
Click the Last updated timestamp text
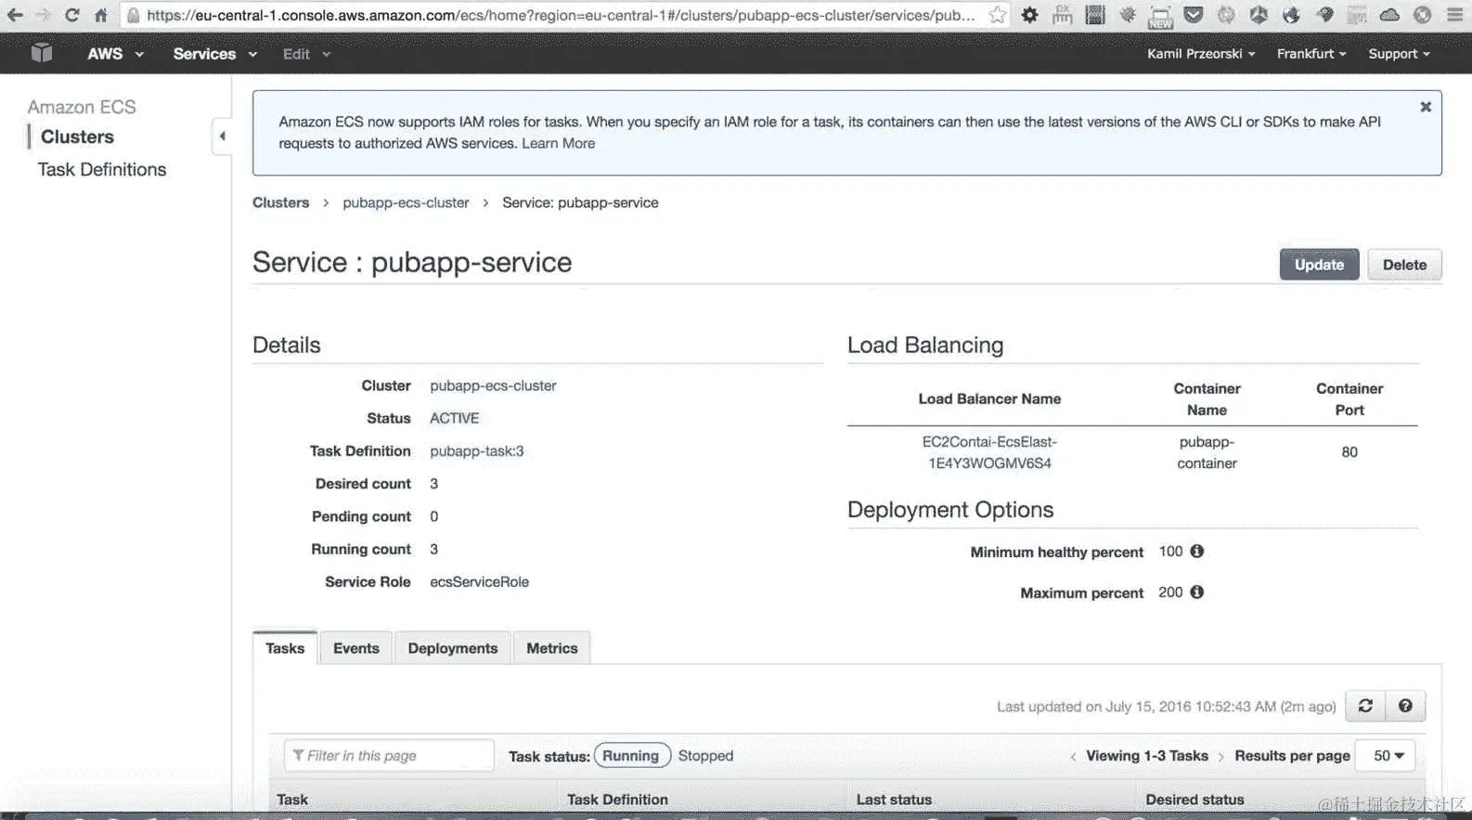pos(1166,707)
